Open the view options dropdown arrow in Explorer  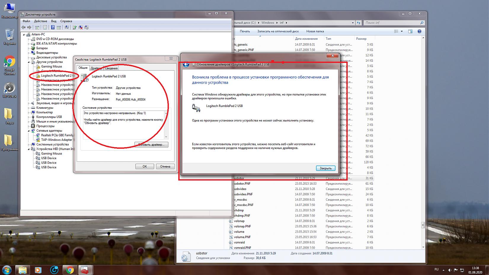402,31
